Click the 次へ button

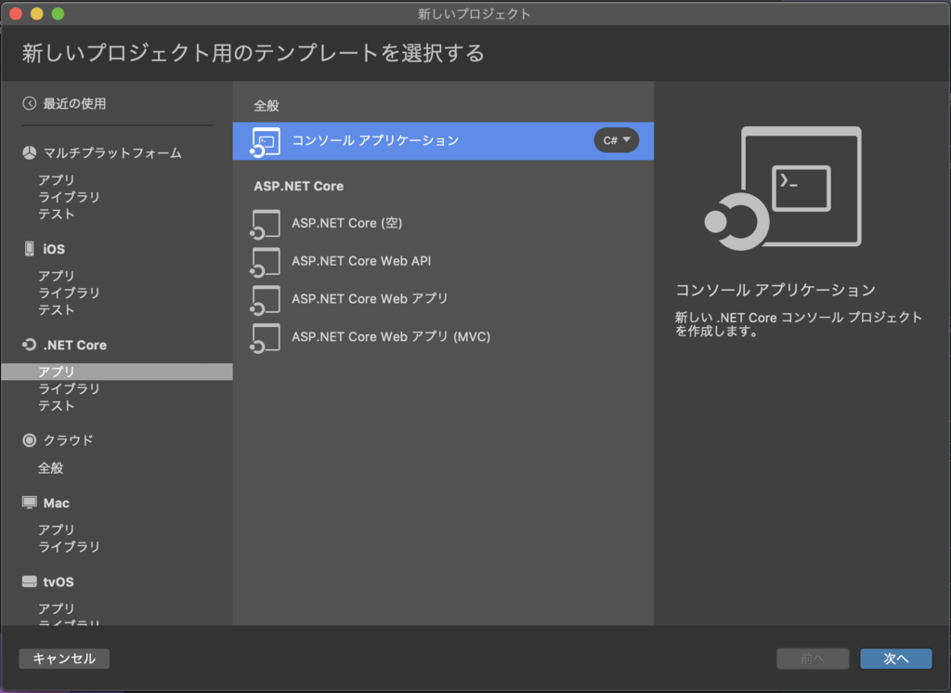pyautogui.click(x=894, y=658)
